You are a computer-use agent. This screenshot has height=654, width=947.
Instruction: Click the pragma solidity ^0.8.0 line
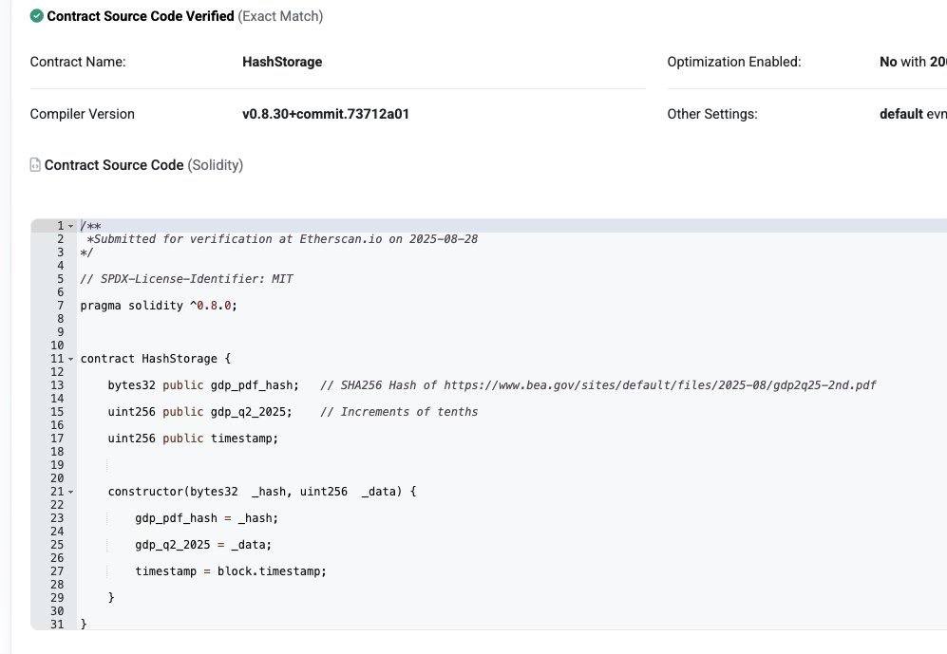click(159, 306)
